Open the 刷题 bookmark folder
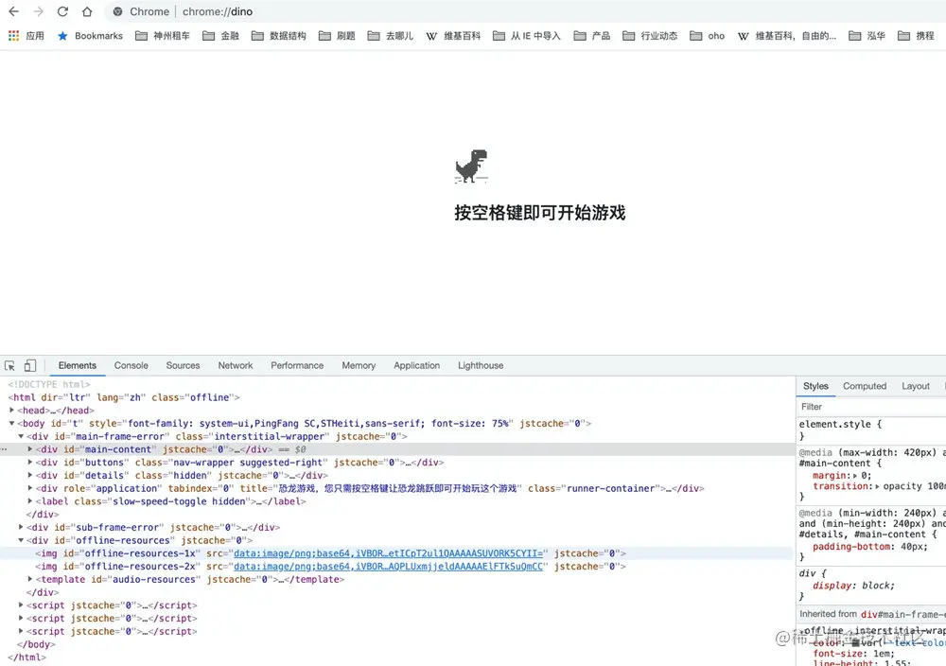The image size is (946, 666). 337,36
